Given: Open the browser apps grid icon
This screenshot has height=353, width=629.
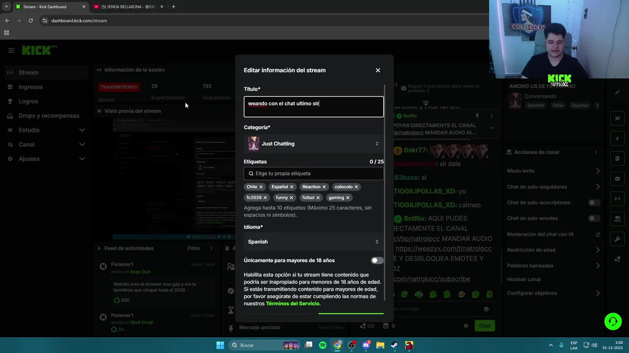Looking at the screenshot, I should (x=6, y=33).
